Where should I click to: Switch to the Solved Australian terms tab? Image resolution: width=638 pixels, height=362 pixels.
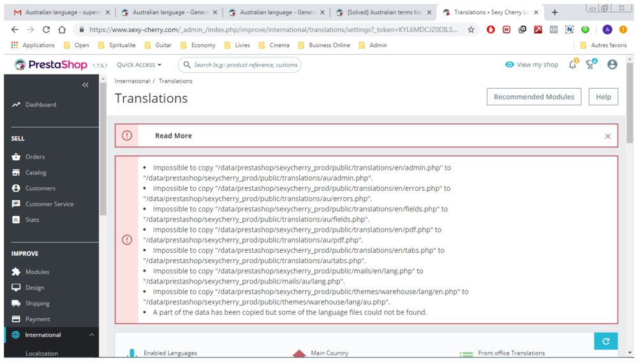383,12
